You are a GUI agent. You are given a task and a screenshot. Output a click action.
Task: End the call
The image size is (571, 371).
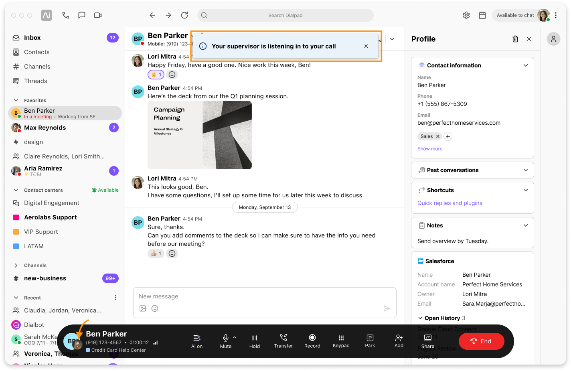pyautogui.click(x=482, y=341)
